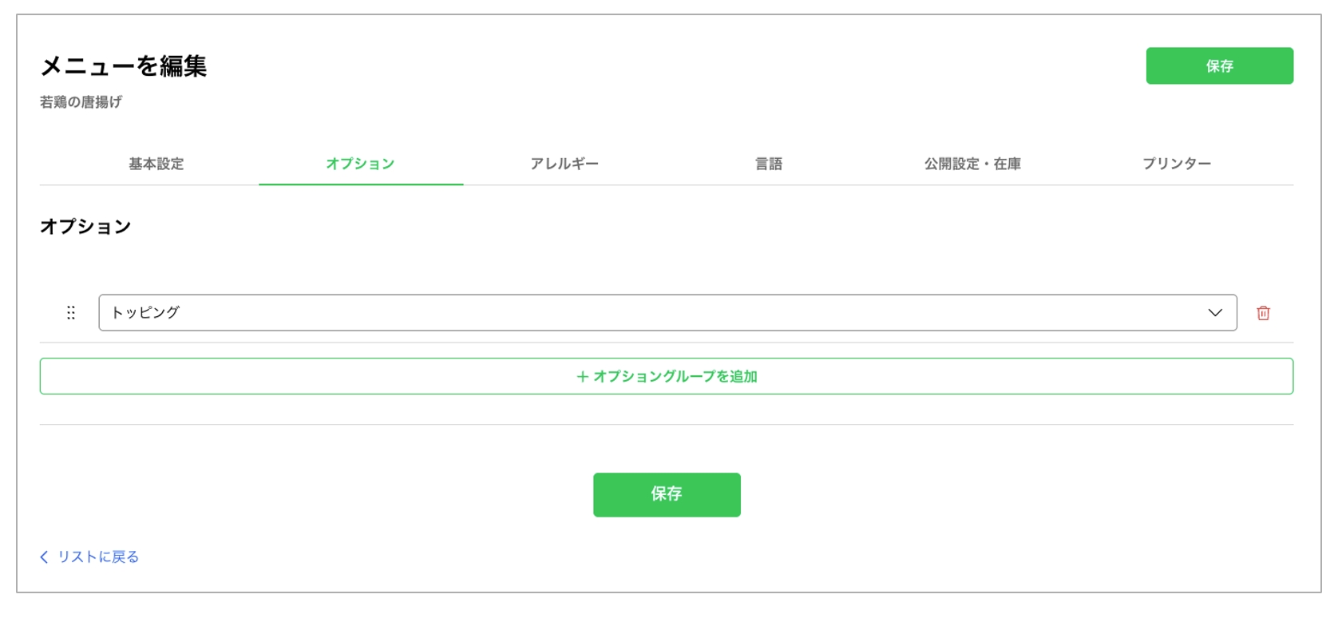Click the top-right 保存 button

1219,65
